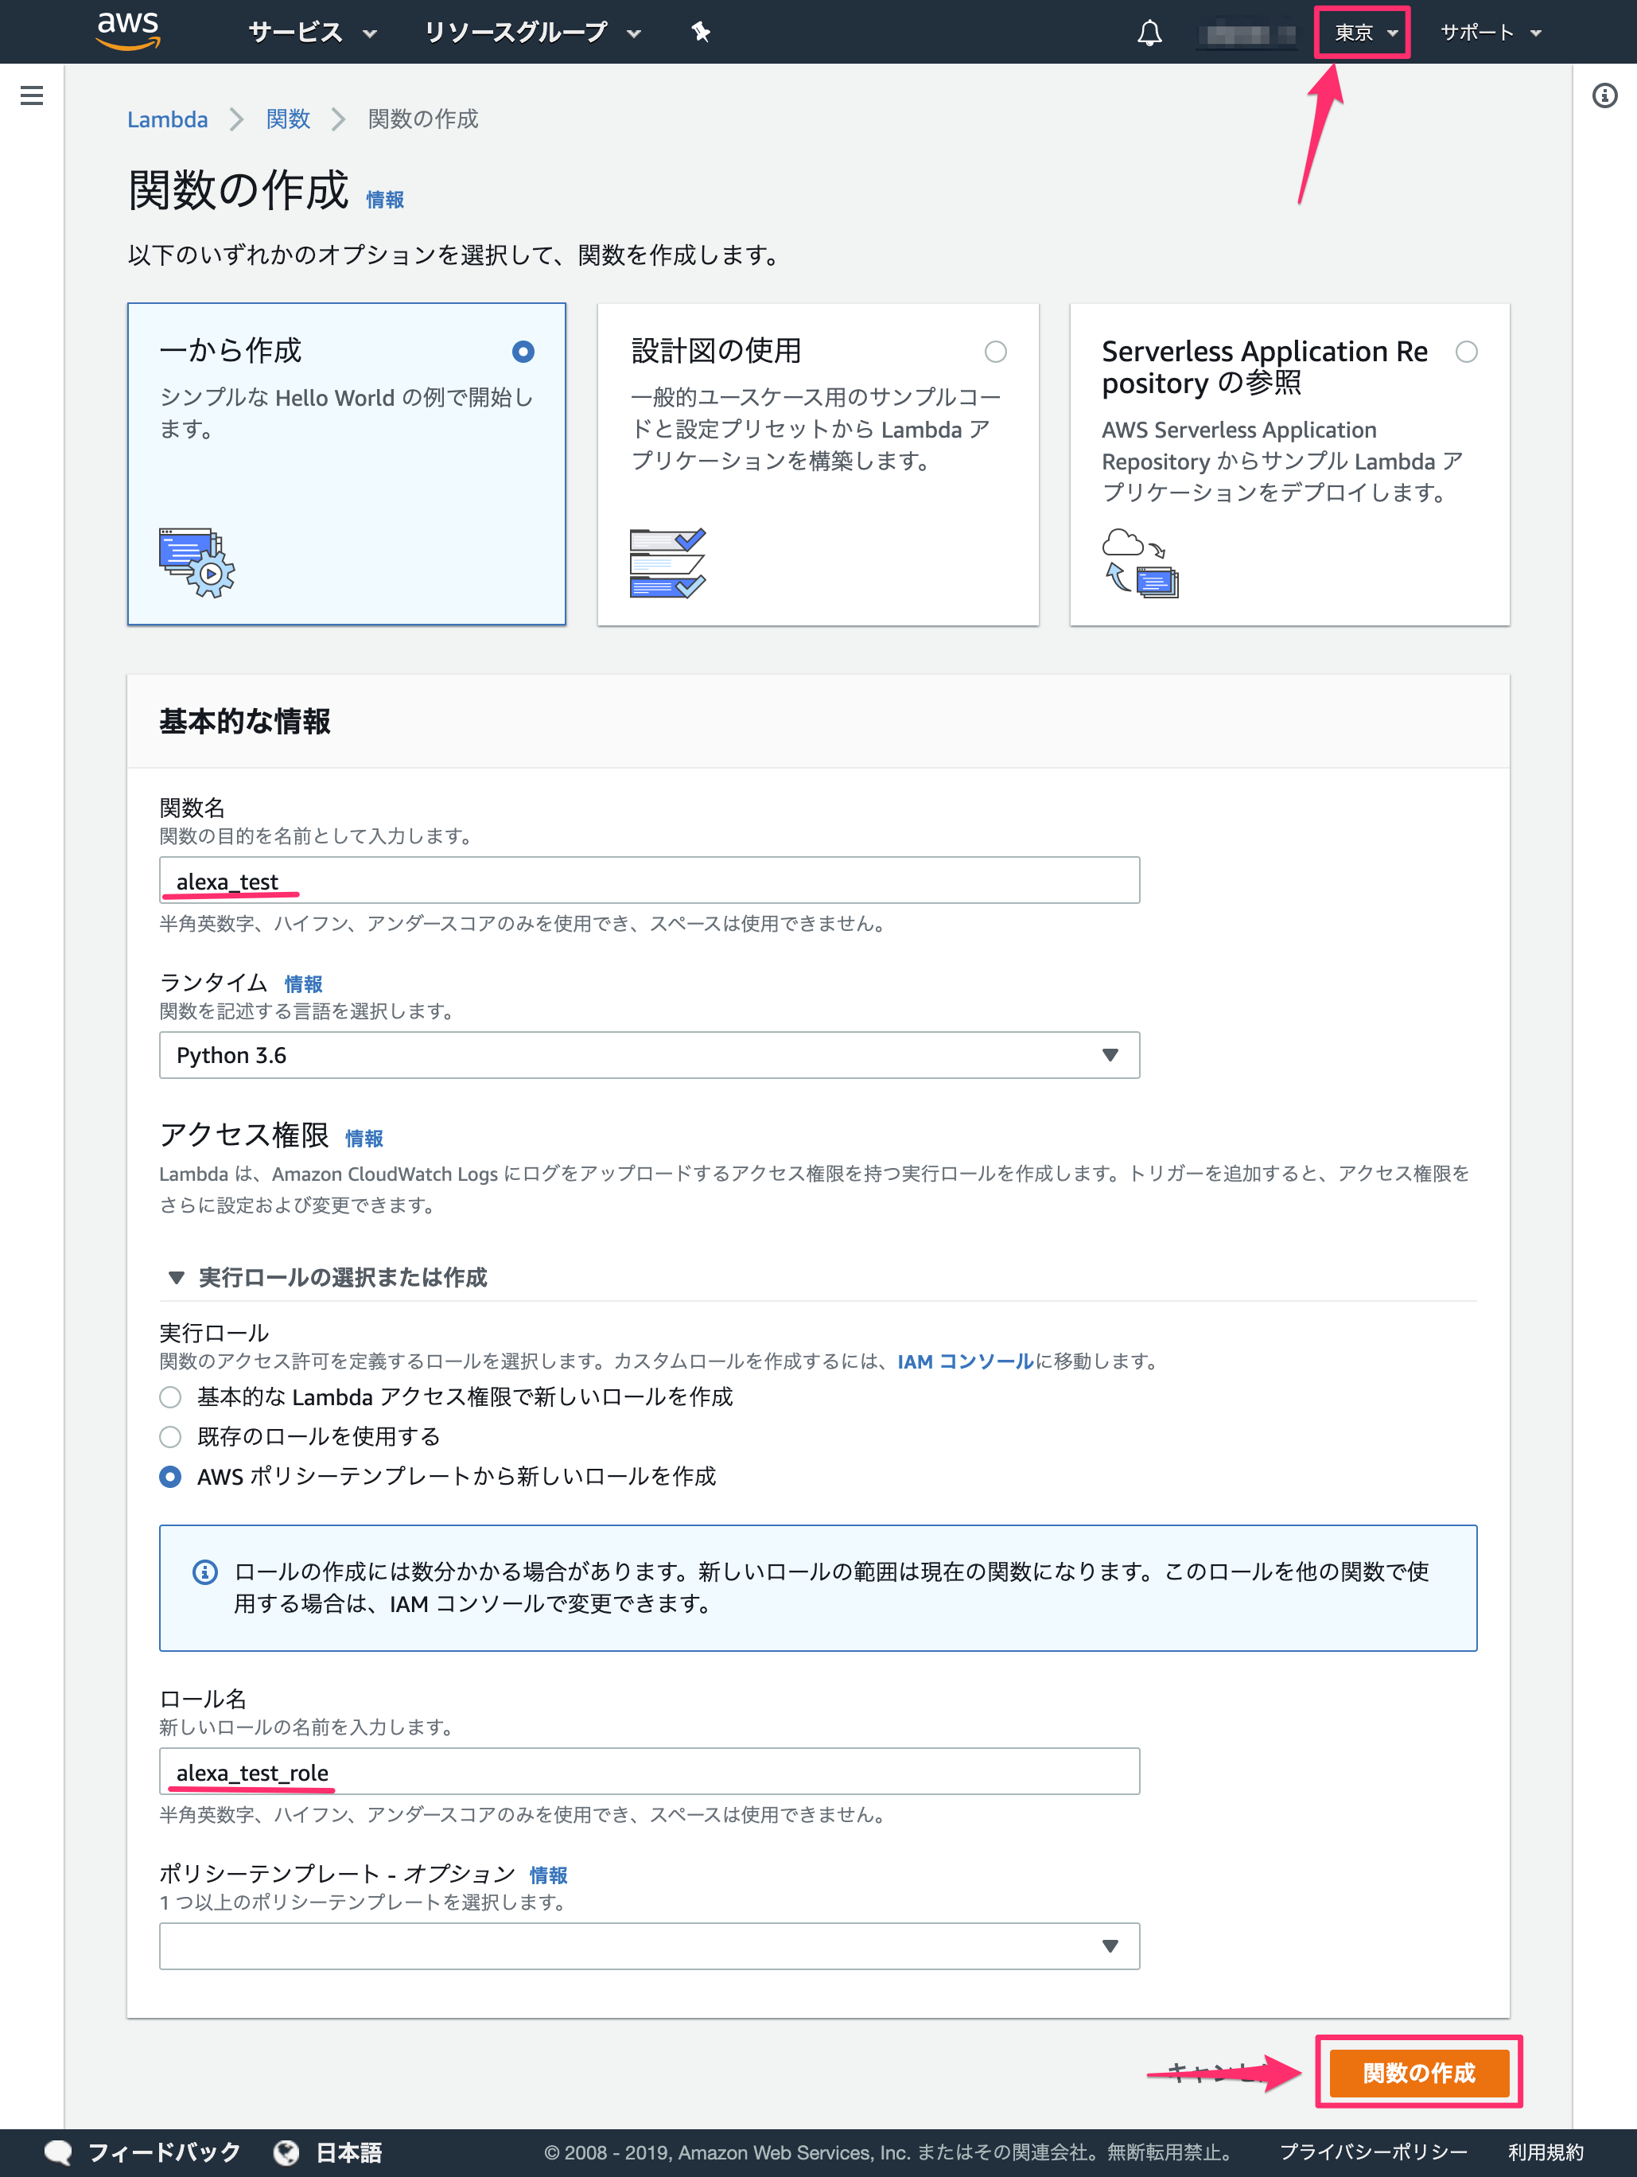
Task: Open the notifications bell icon
Action: point(1149,33)
